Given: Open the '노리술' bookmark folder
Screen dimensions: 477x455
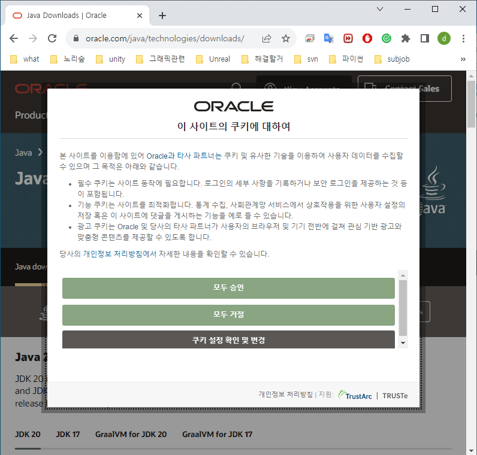Looking at the screenshot, I should pyautogui.click(x=68, y=59).
